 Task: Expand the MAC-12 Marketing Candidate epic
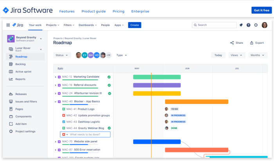click(56, 77)
